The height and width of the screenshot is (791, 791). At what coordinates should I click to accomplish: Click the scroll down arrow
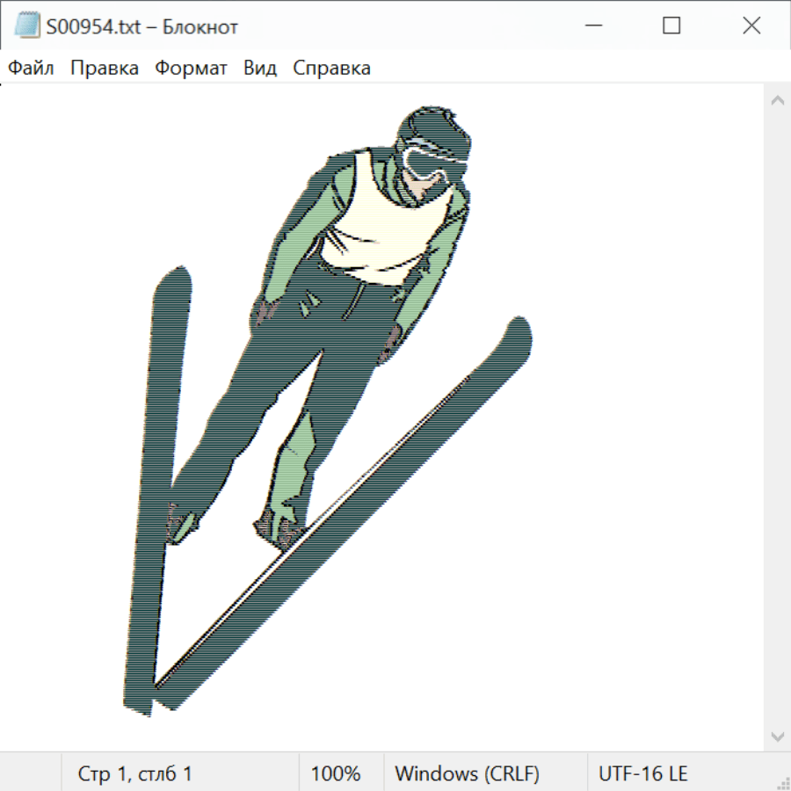(777, 735)
